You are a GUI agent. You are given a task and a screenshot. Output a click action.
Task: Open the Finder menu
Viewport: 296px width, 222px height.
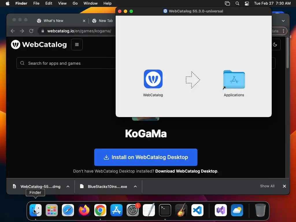click(21, 3)
